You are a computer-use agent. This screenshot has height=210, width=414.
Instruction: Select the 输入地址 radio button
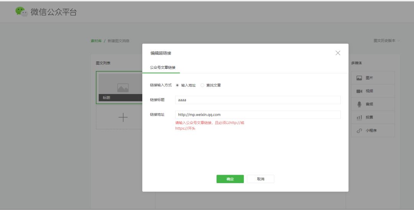(177, 85)
